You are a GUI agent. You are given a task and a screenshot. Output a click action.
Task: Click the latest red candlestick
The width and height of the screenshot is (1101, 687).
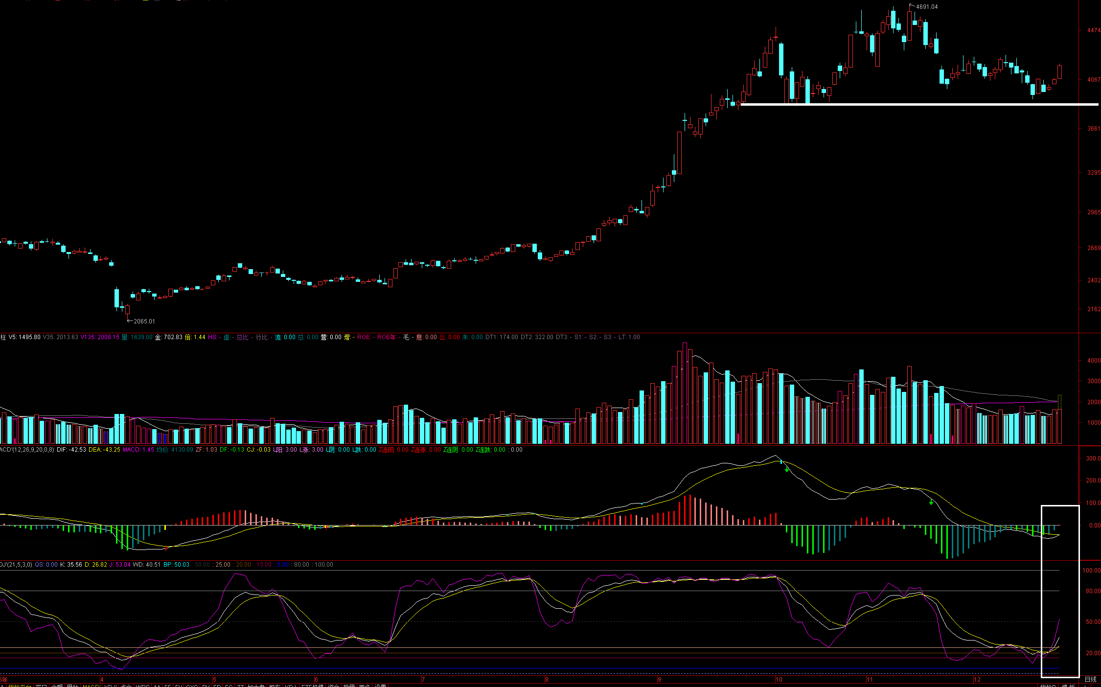[1059, 72]
